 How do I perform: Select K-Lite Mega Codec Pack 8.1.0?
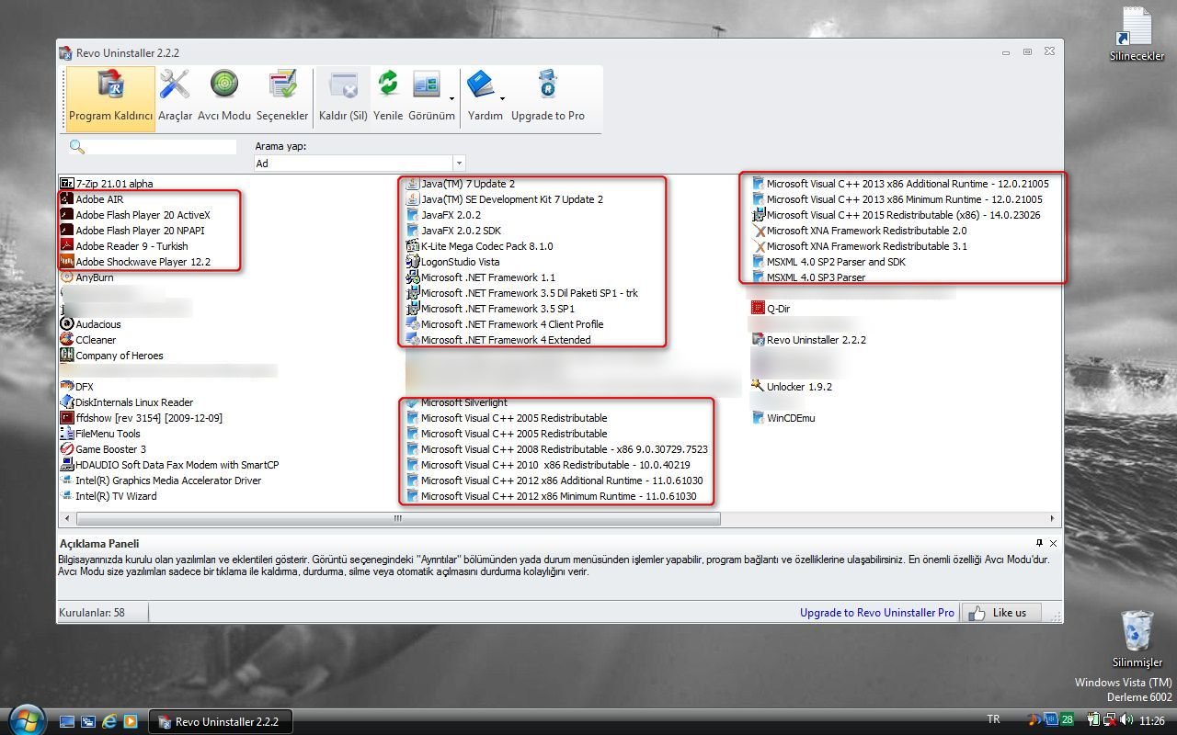pos(479,246)
